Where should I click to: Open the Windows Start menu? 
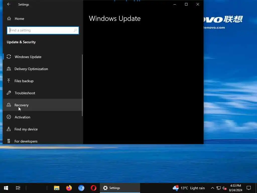point(6,188)
